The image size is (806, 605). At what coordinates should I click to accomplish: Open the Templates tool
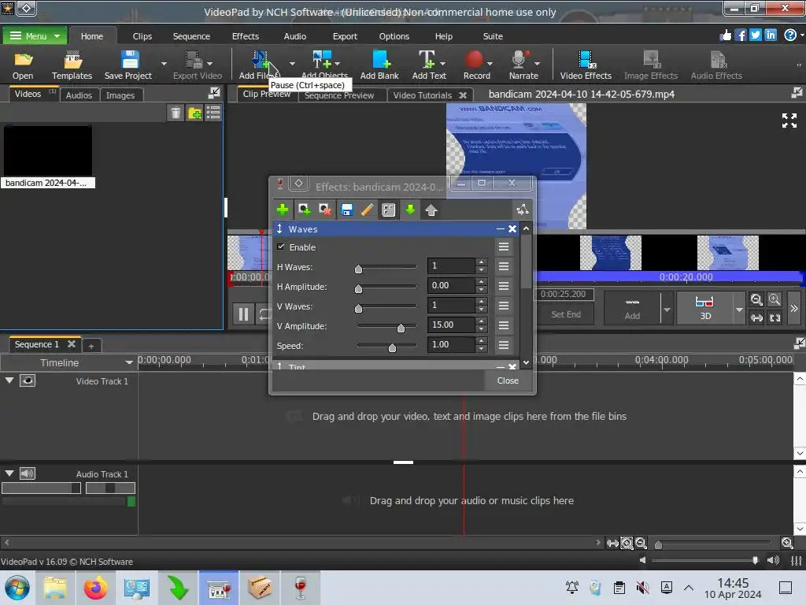(72, 65)
